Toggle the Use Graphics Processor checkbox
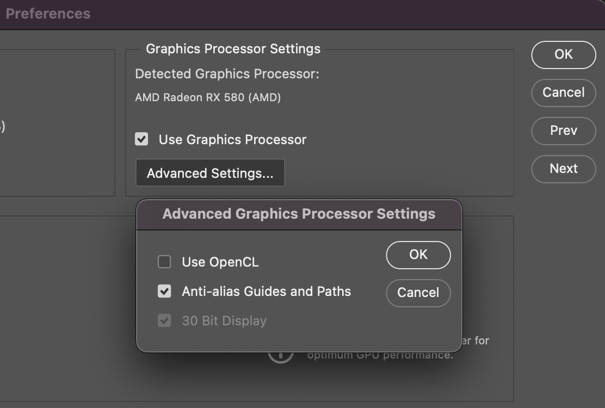This screenshot has width=605, height=408. coord(141,140)
